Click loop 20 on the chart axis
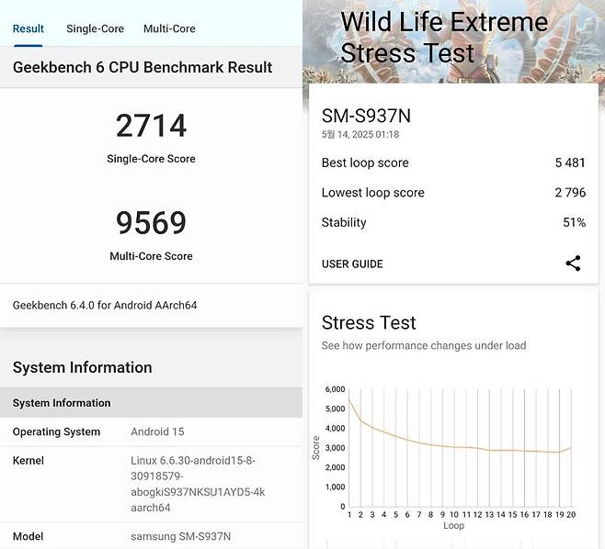The image size is (605, 549). tap(571, 515)
